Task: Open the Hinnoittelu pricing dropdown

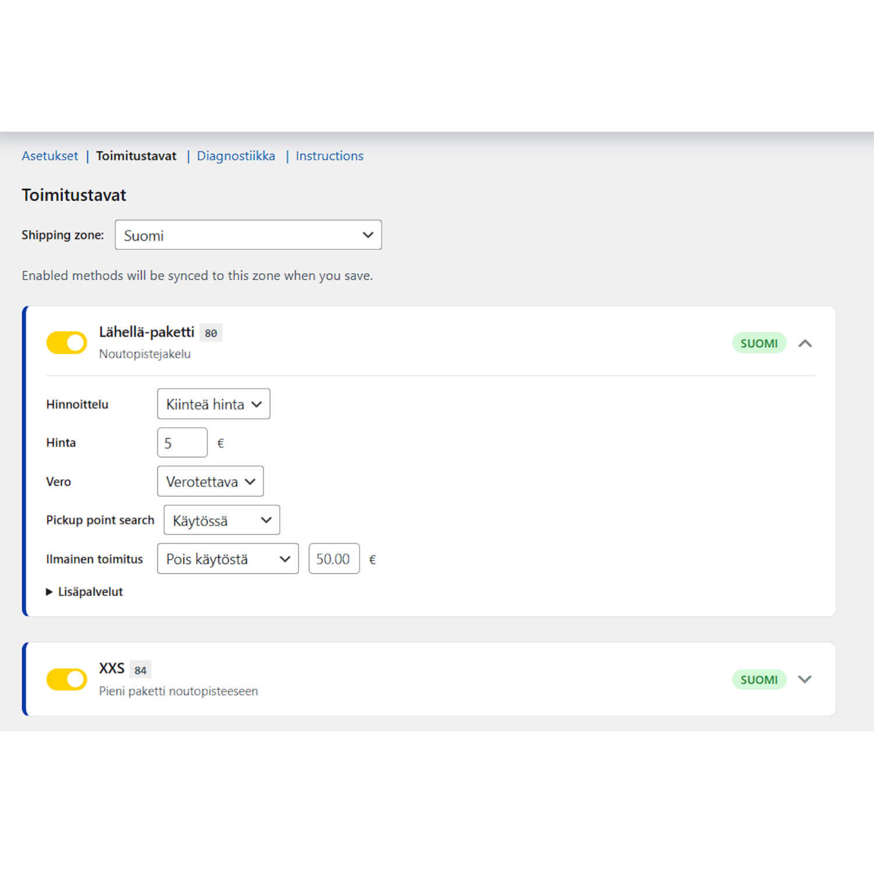Action: [x=213, y=404]
